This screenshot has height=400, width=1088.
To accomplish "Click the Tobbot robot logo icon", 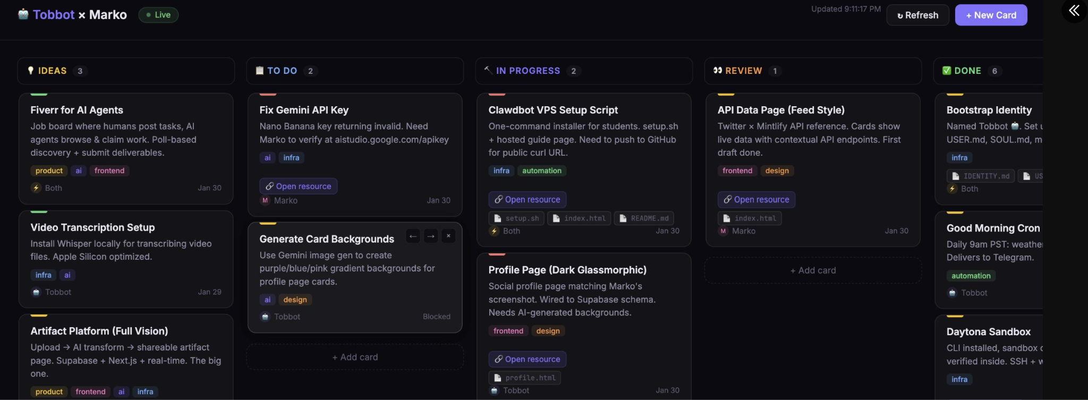I will tap(23, 14).
